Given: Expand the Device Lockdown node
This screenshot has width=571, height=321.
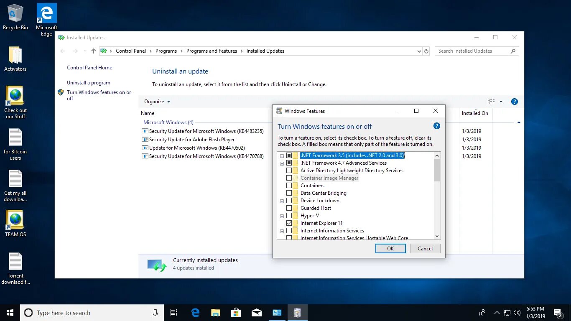Looking at the screenshot, I should click(x=282, y=201).
